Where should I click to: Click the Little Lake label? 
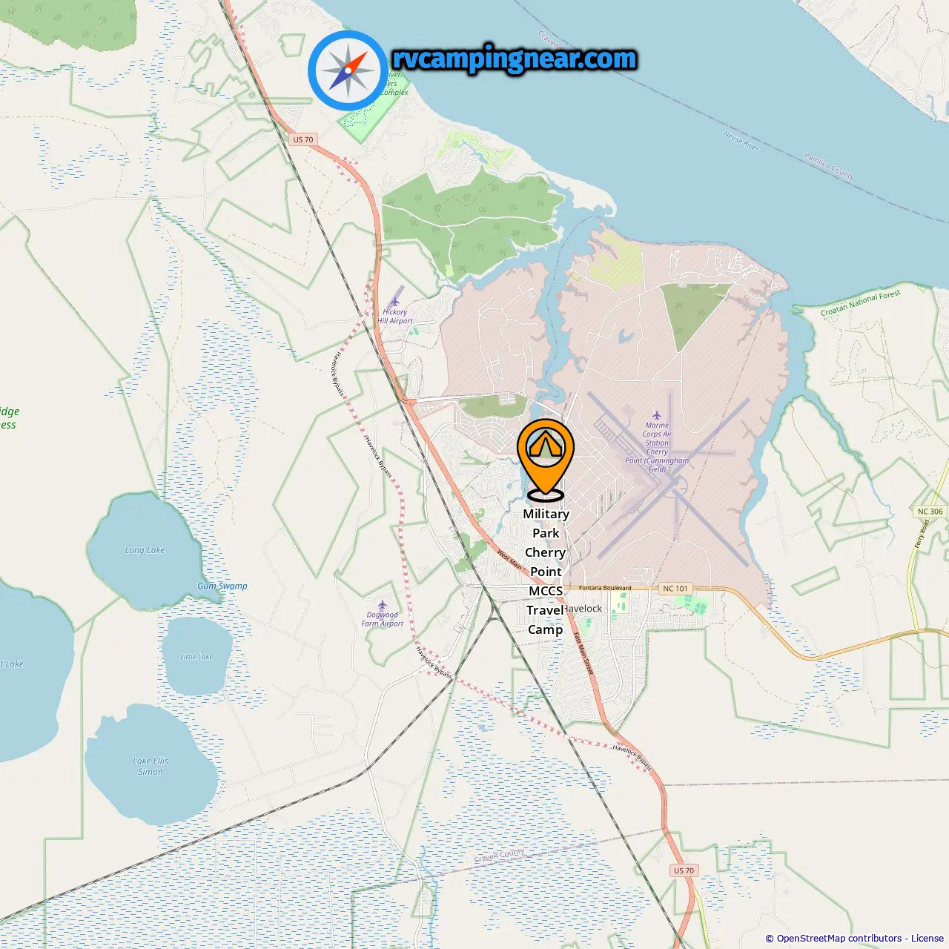(196, 657)
